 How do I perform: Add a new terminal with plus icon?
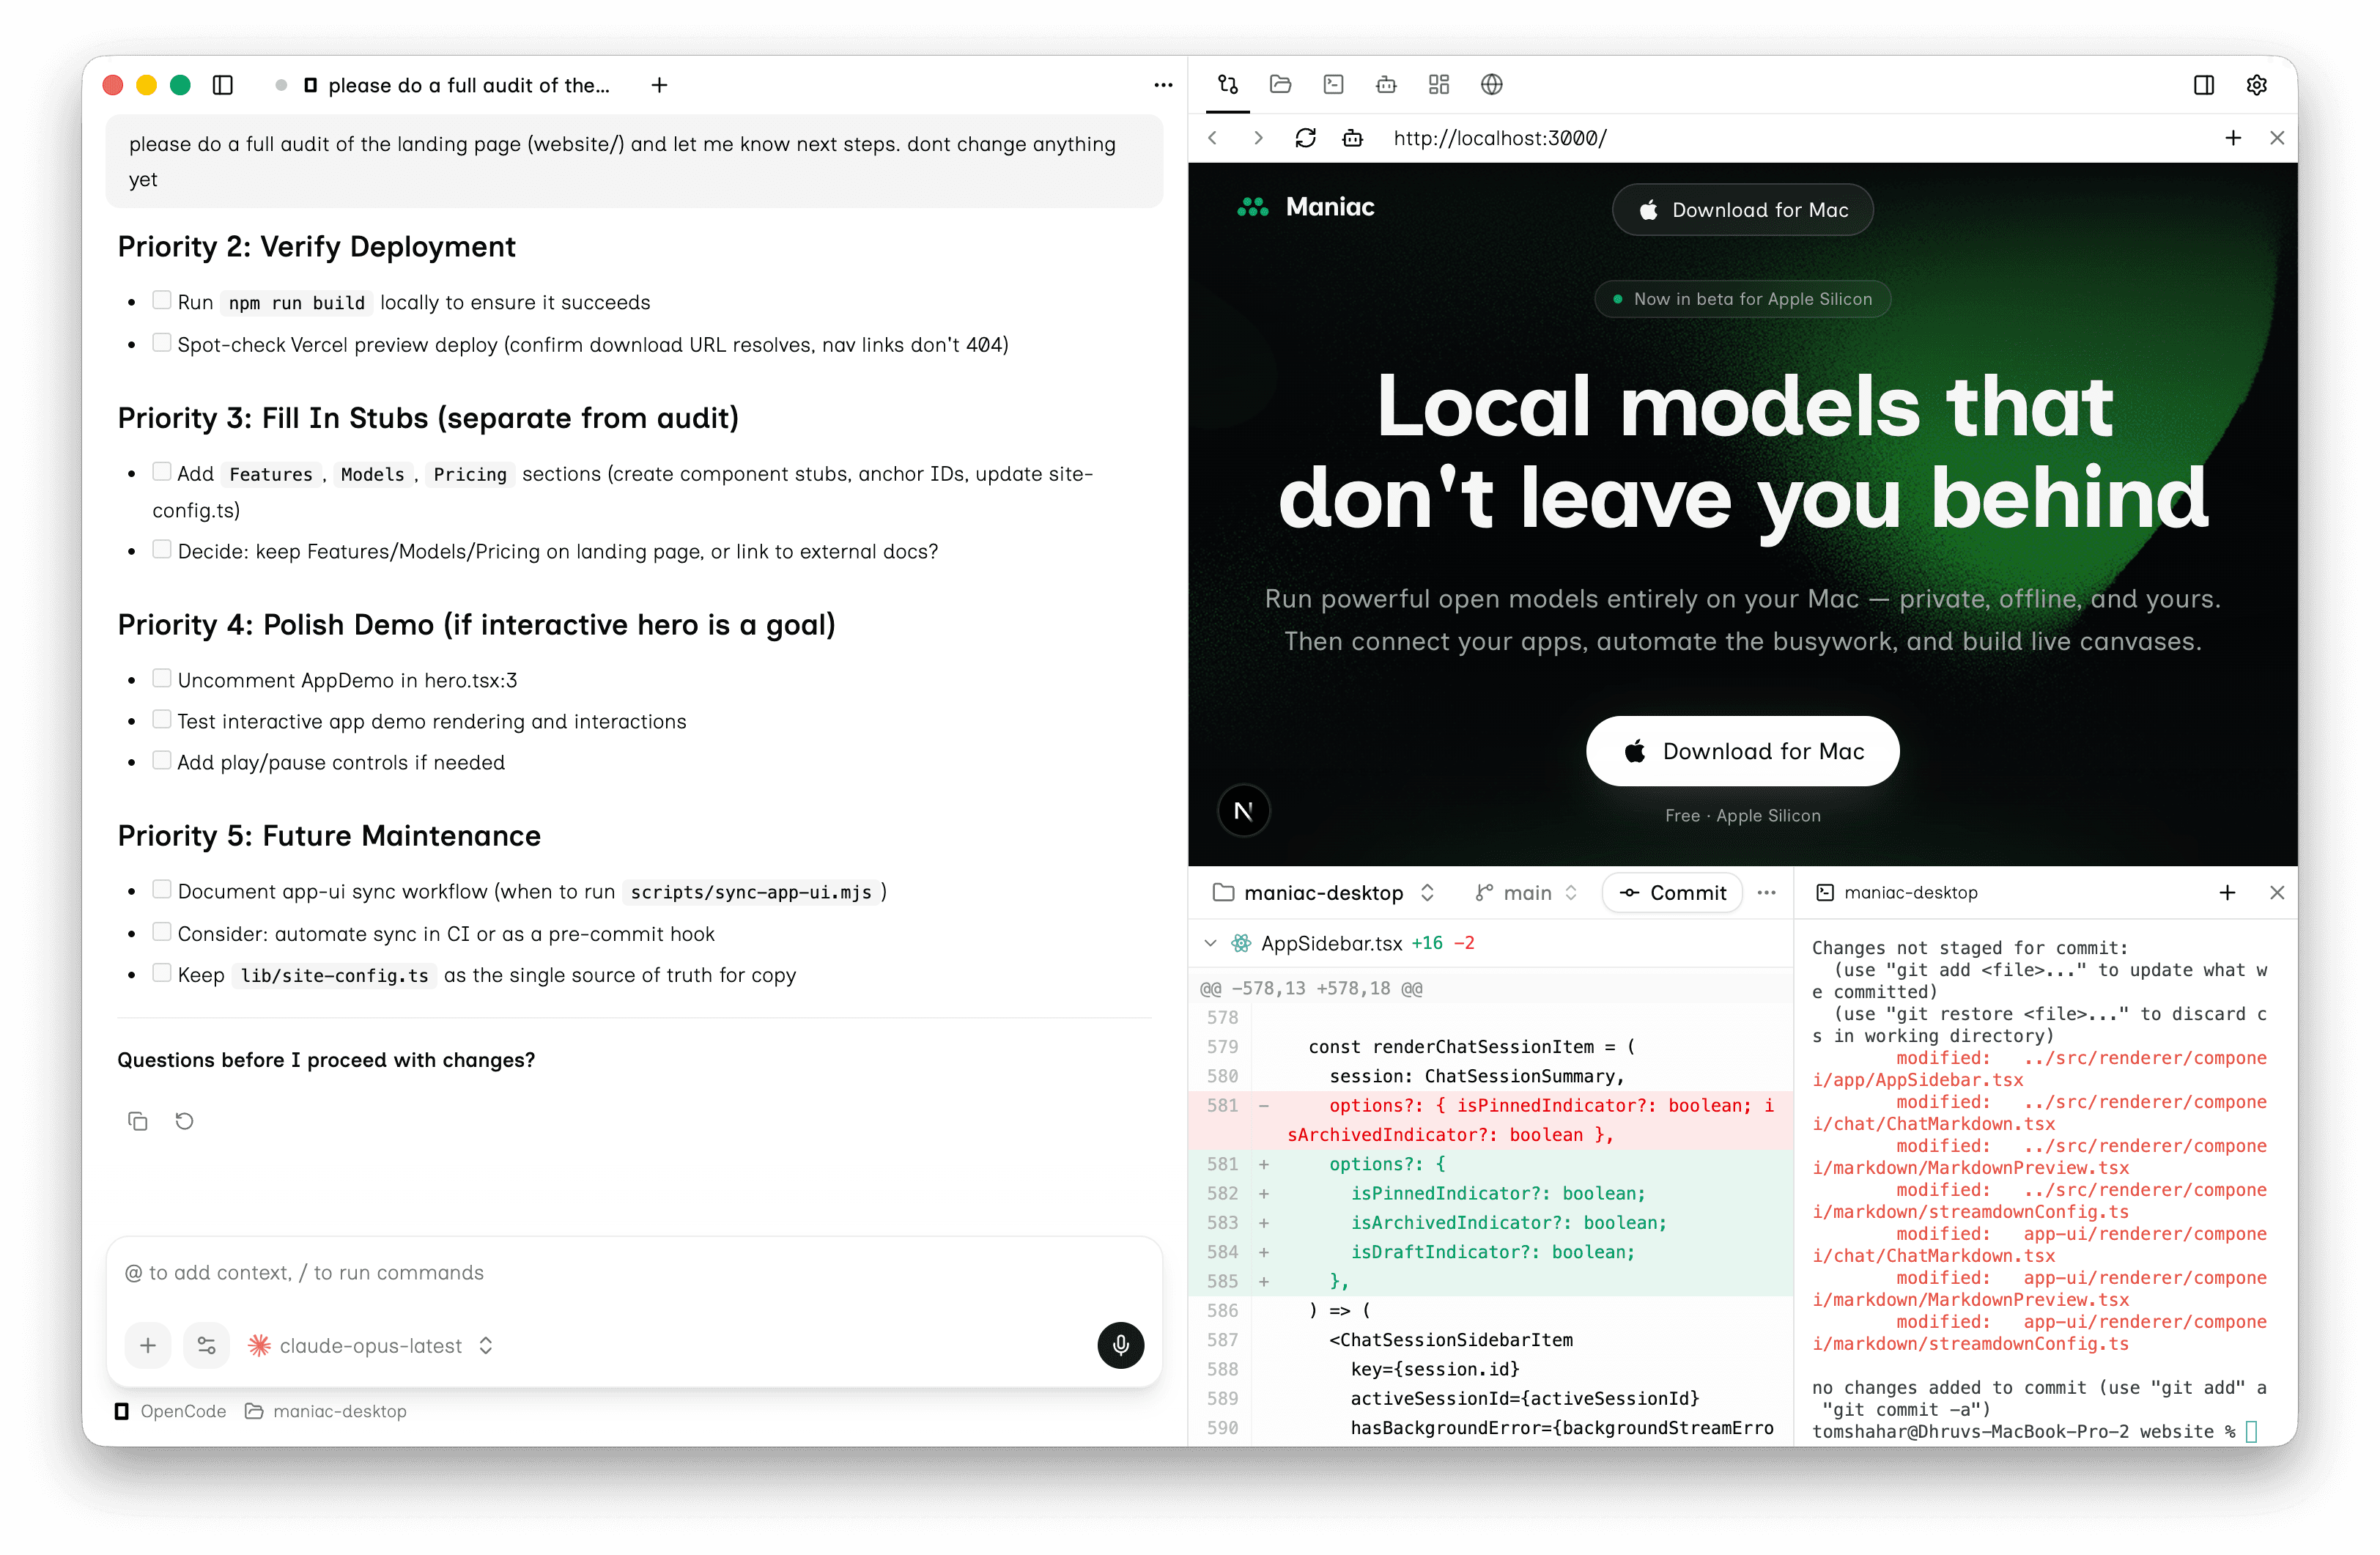[x=2227, y=893]
